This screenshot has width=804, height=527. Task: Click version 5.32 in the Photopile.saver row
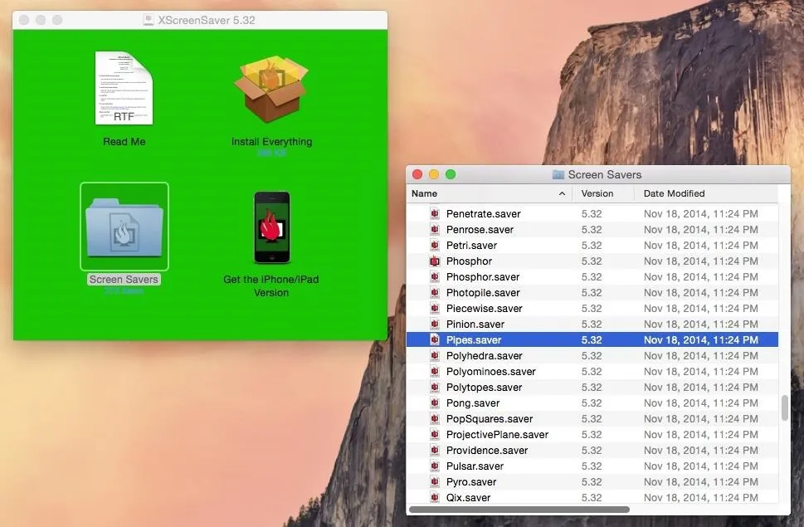click(592, 293)
